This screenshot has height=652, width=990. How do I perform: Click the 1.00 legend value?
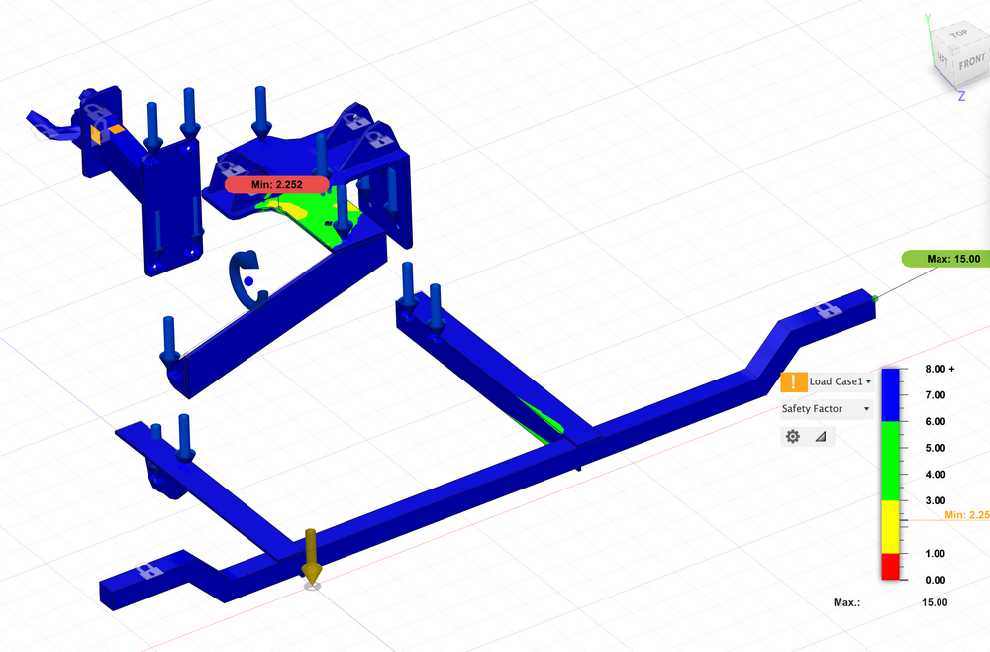[x=936, y=554]
